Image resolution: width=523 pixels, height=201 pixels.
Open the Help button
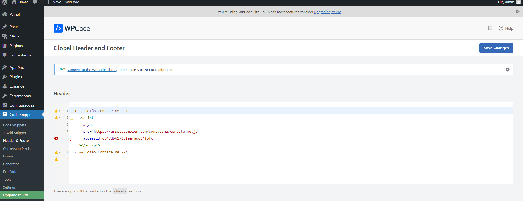[506, 28]
